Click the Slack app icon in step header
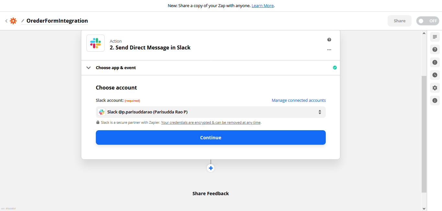442x211 pixels. [96, 43]
